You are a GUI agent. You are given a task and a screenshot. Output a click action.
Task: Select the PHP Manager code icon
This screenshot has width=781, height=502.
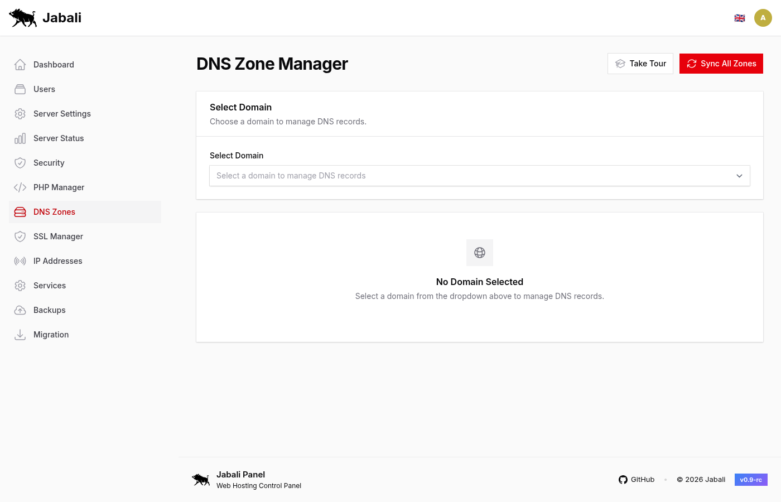tap(20, 187)
